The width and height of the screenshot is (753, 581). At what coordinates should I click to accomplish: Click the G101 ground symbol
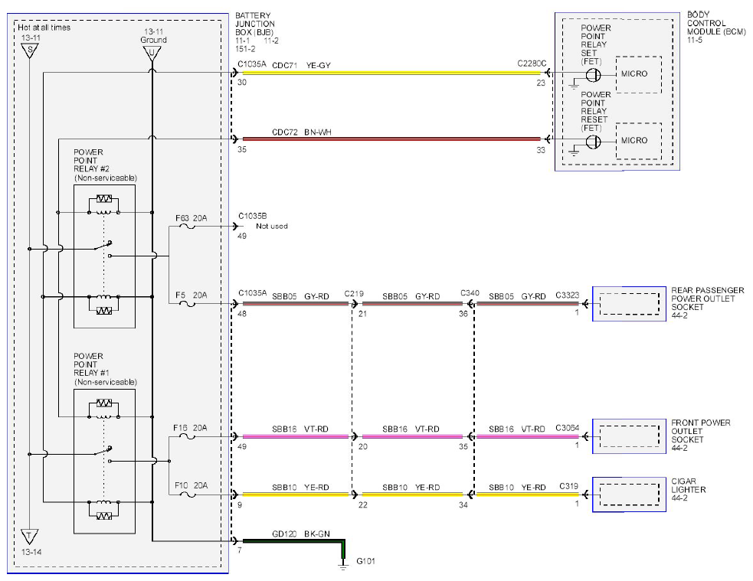(x=343, y=566)
